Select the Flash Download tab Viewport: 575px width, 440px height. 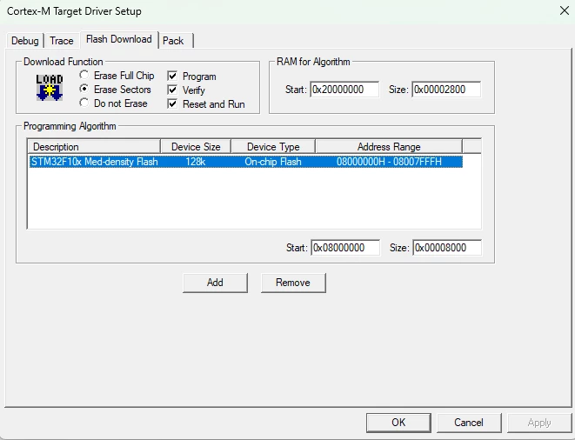[119, 39]
